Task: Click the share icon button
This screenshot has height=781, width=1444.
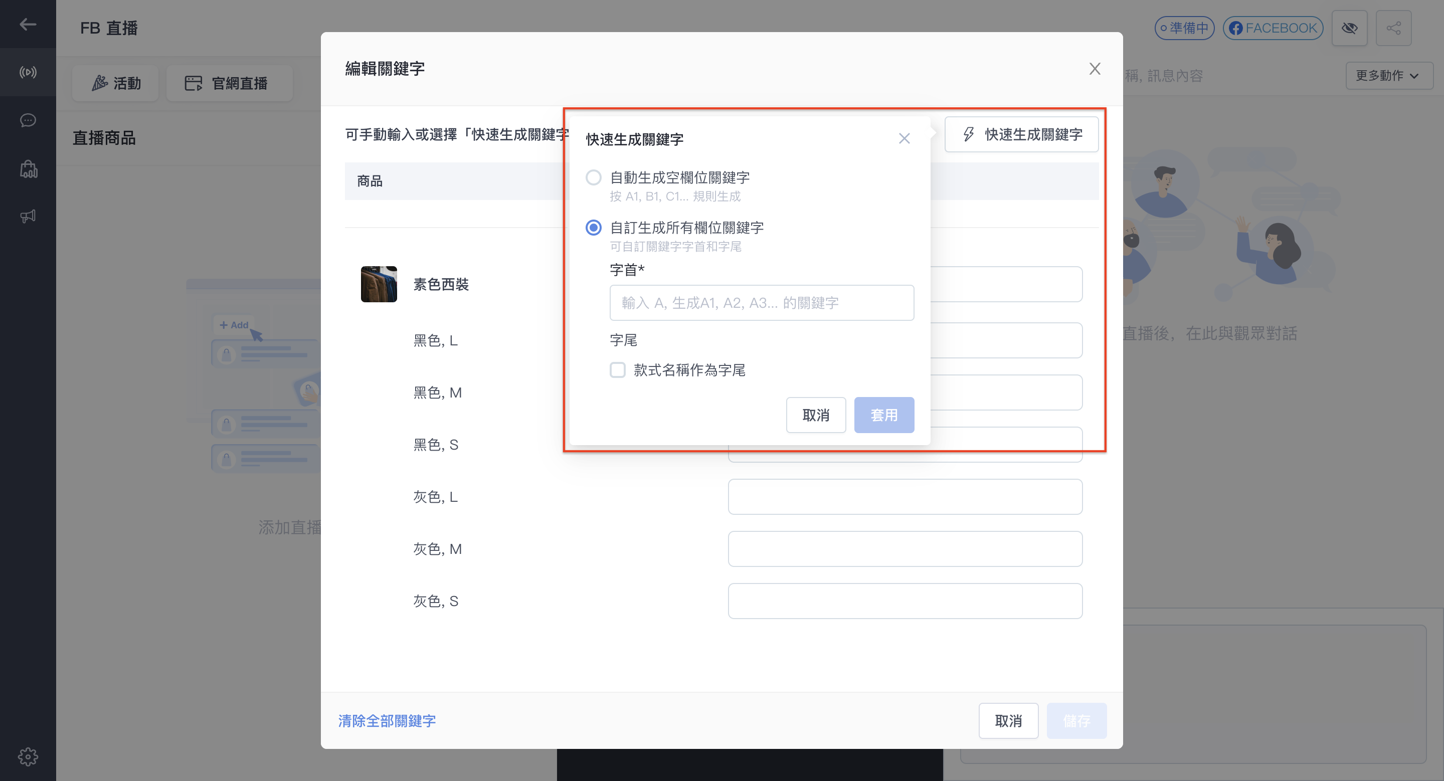Action: coord(1393,28)
